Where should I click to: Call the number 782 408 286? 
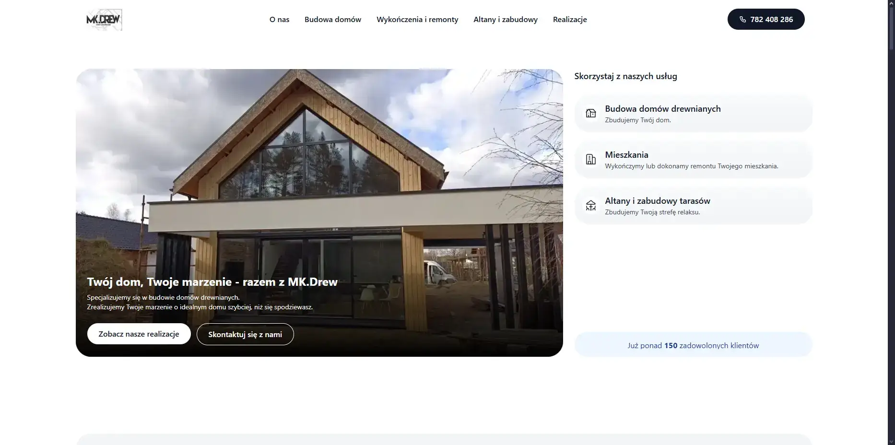pos(771,20)
